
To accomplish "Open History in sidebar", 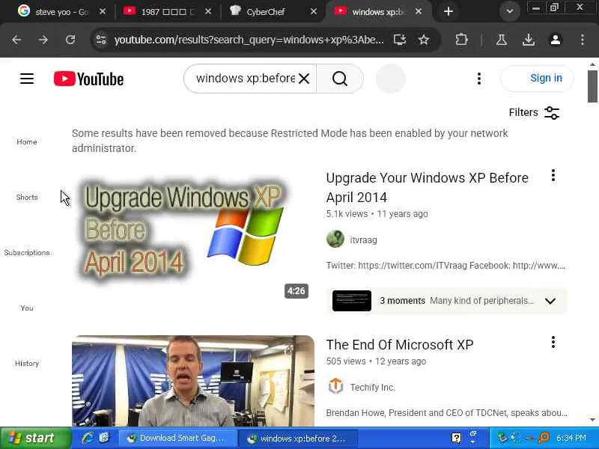I will (x=27, y=363).
